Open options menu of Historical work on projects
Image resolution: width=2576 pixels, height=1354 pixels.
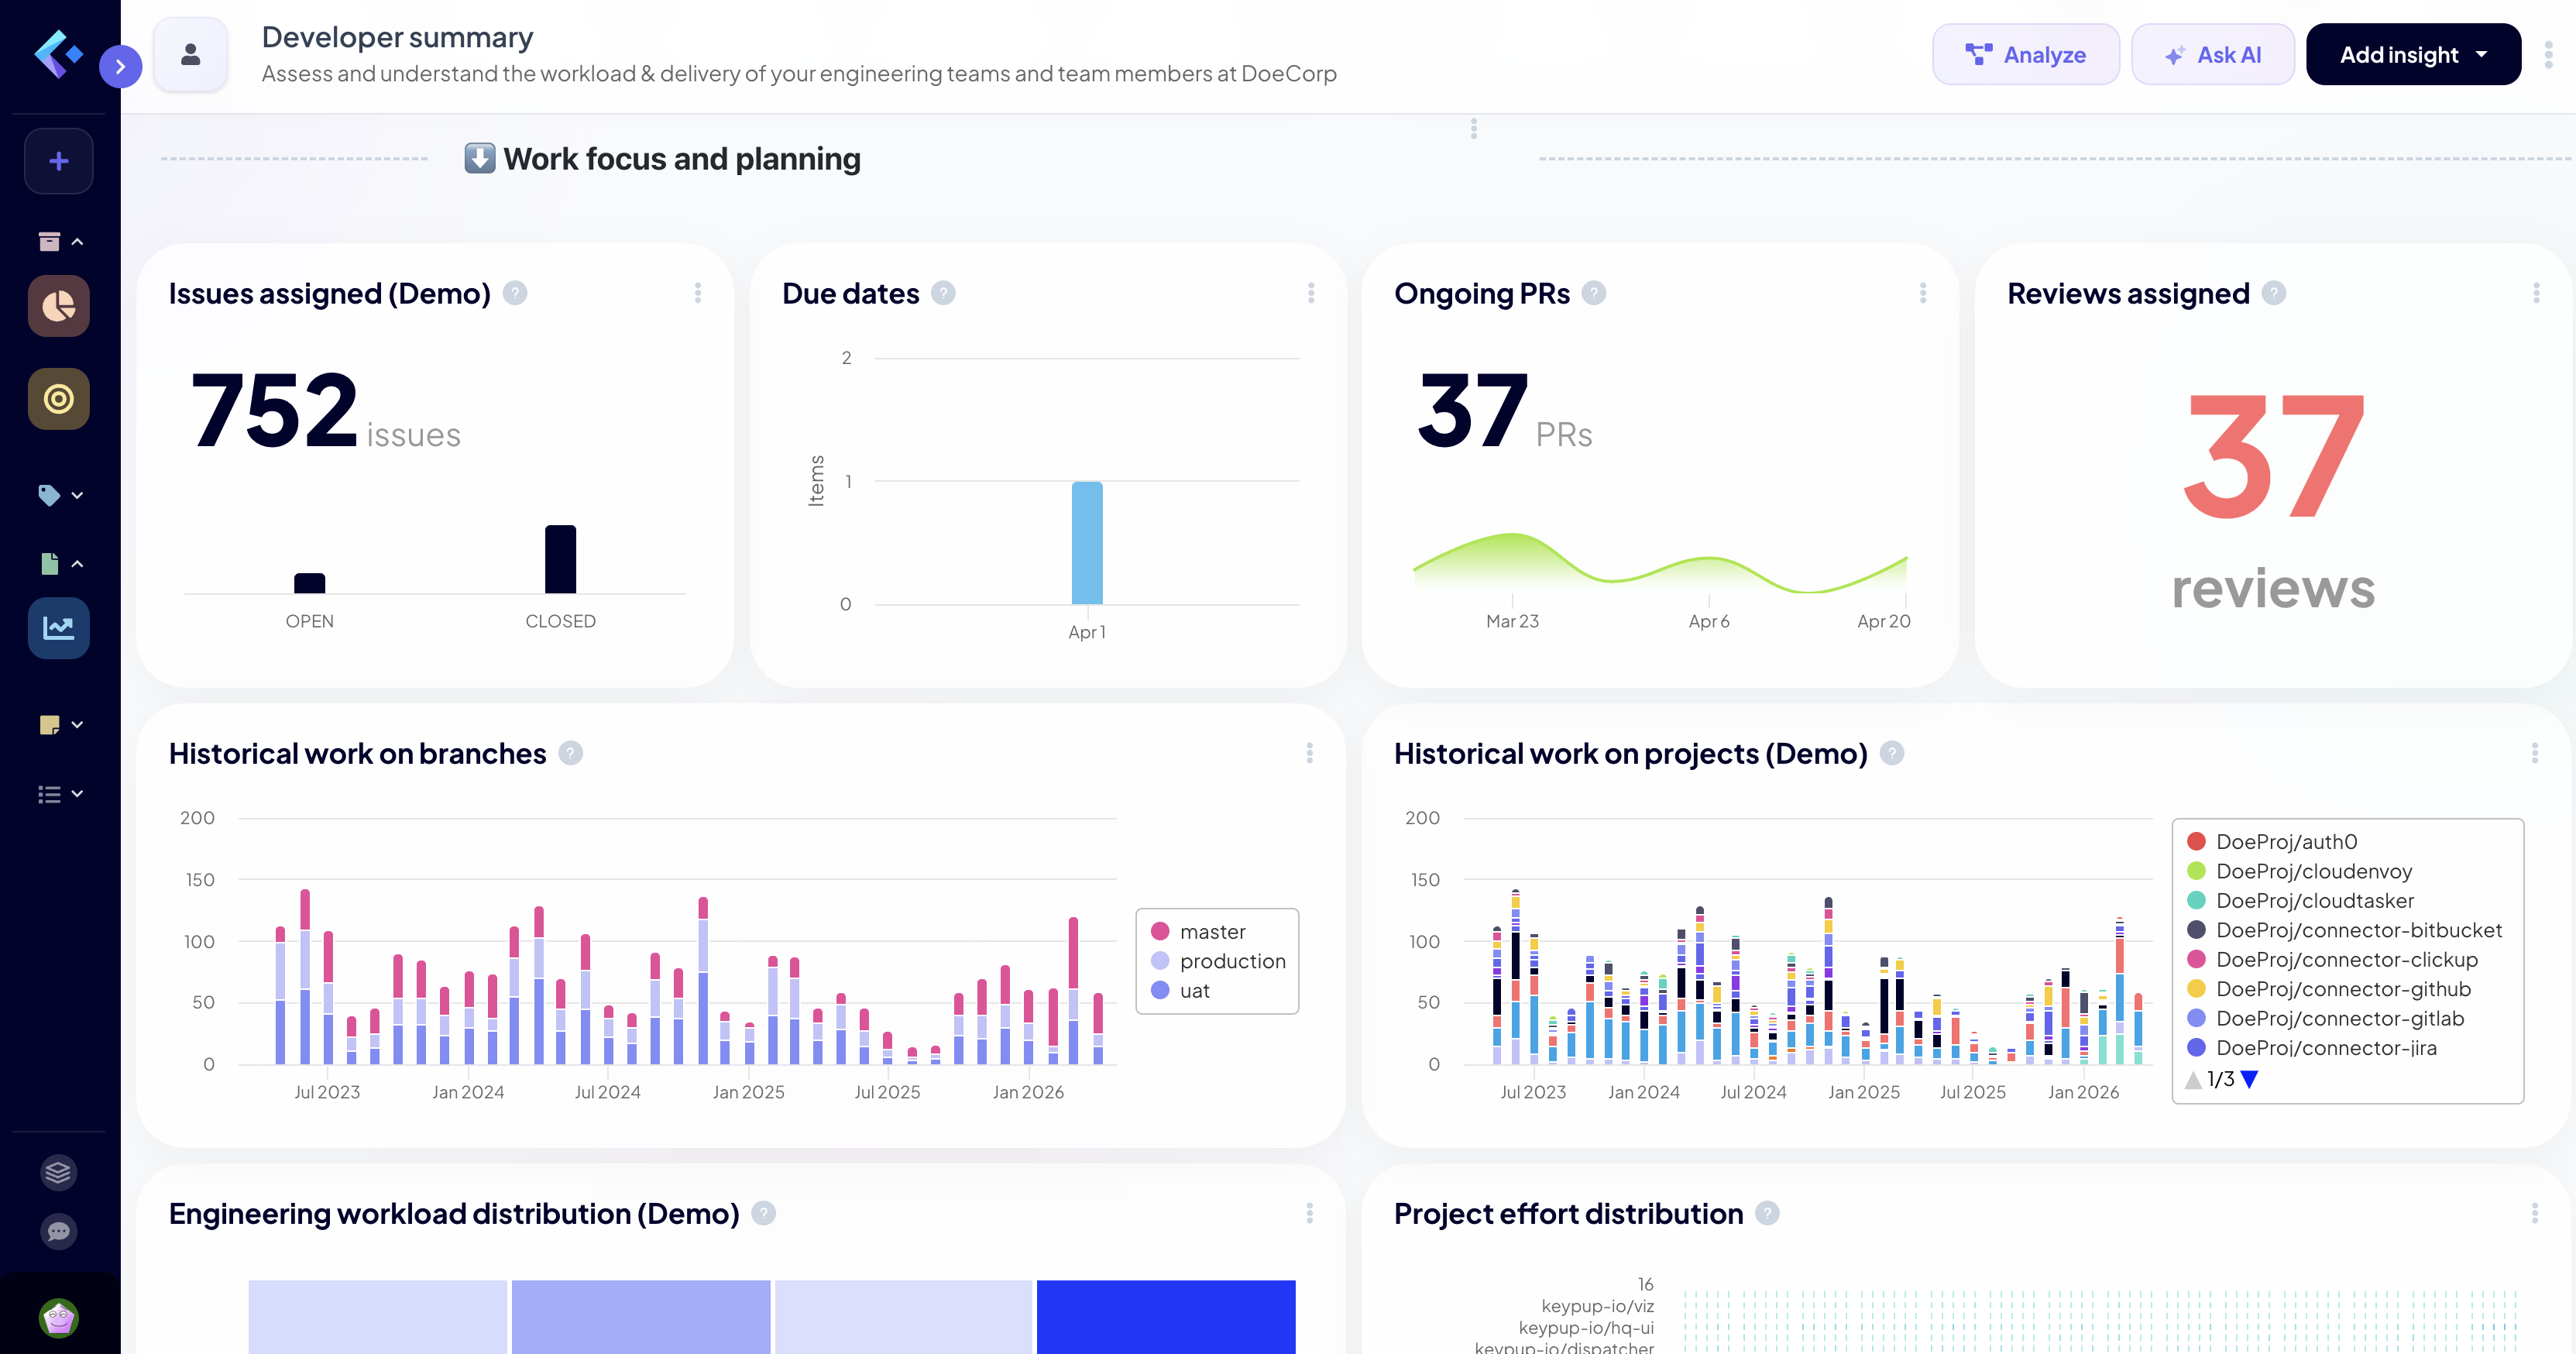(x=2535, y=753)
